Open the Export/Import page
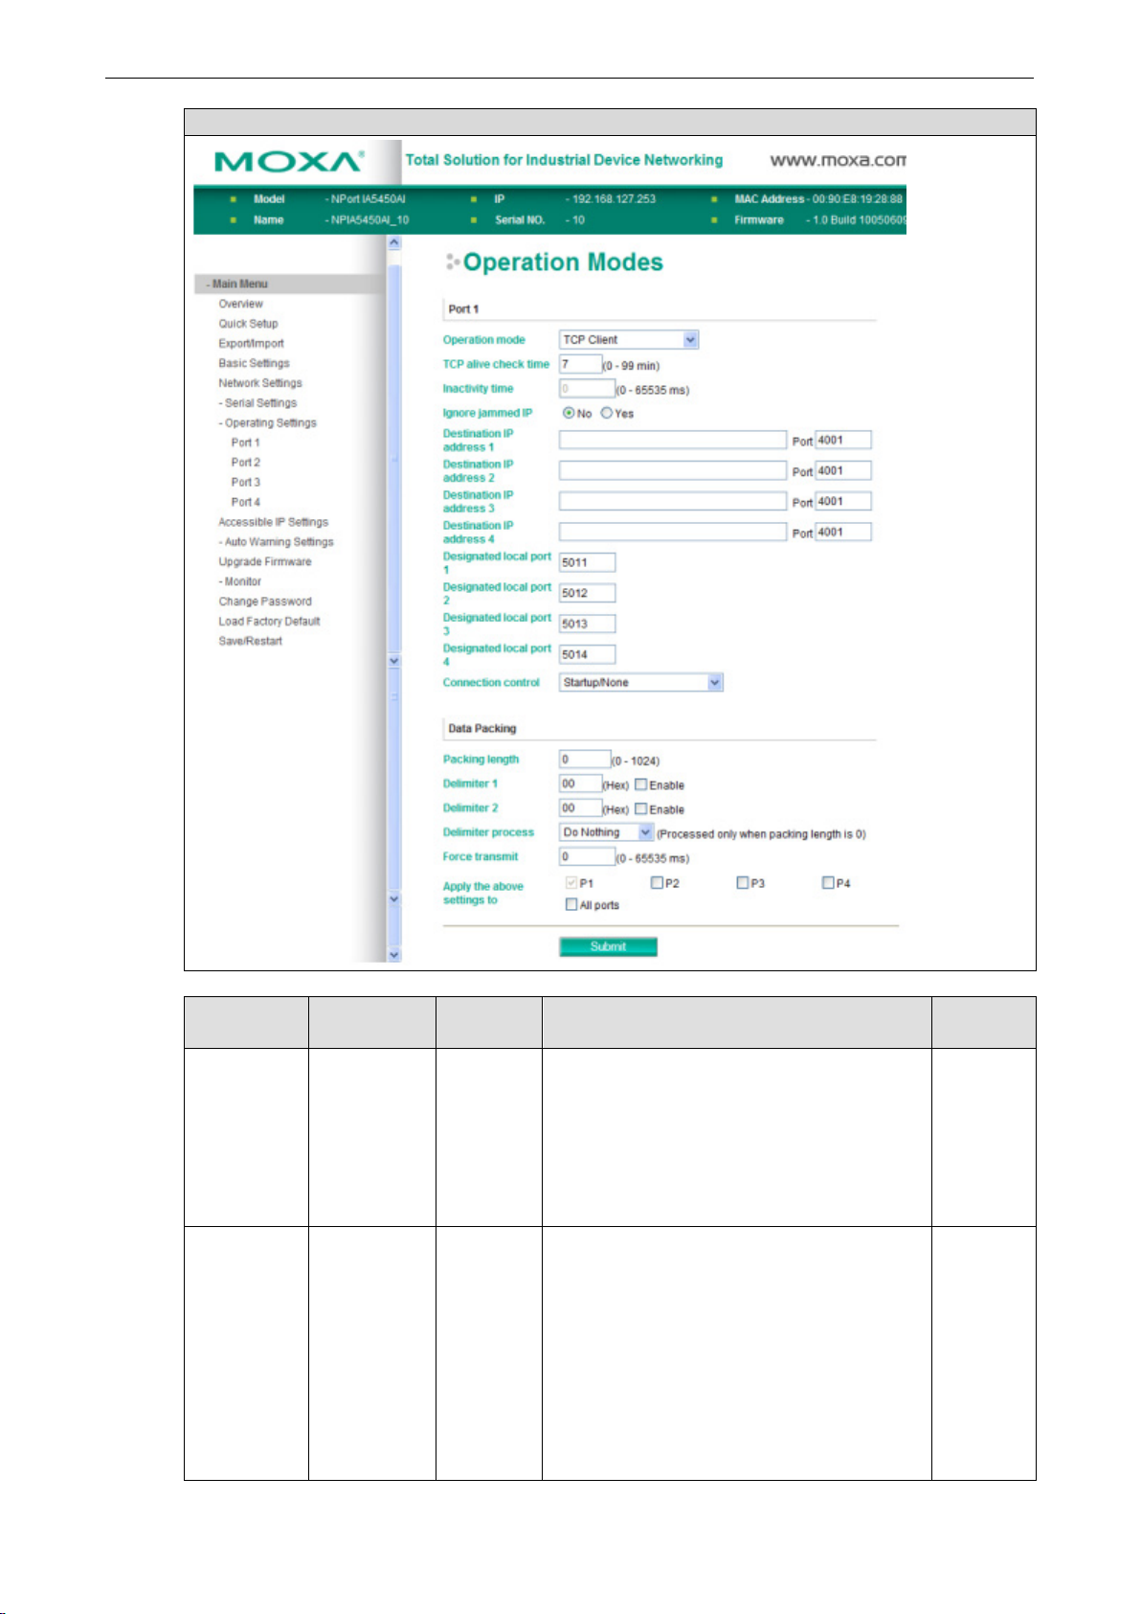The width and height of the screenshot is (1141, 1614). (x=251, y=344)
